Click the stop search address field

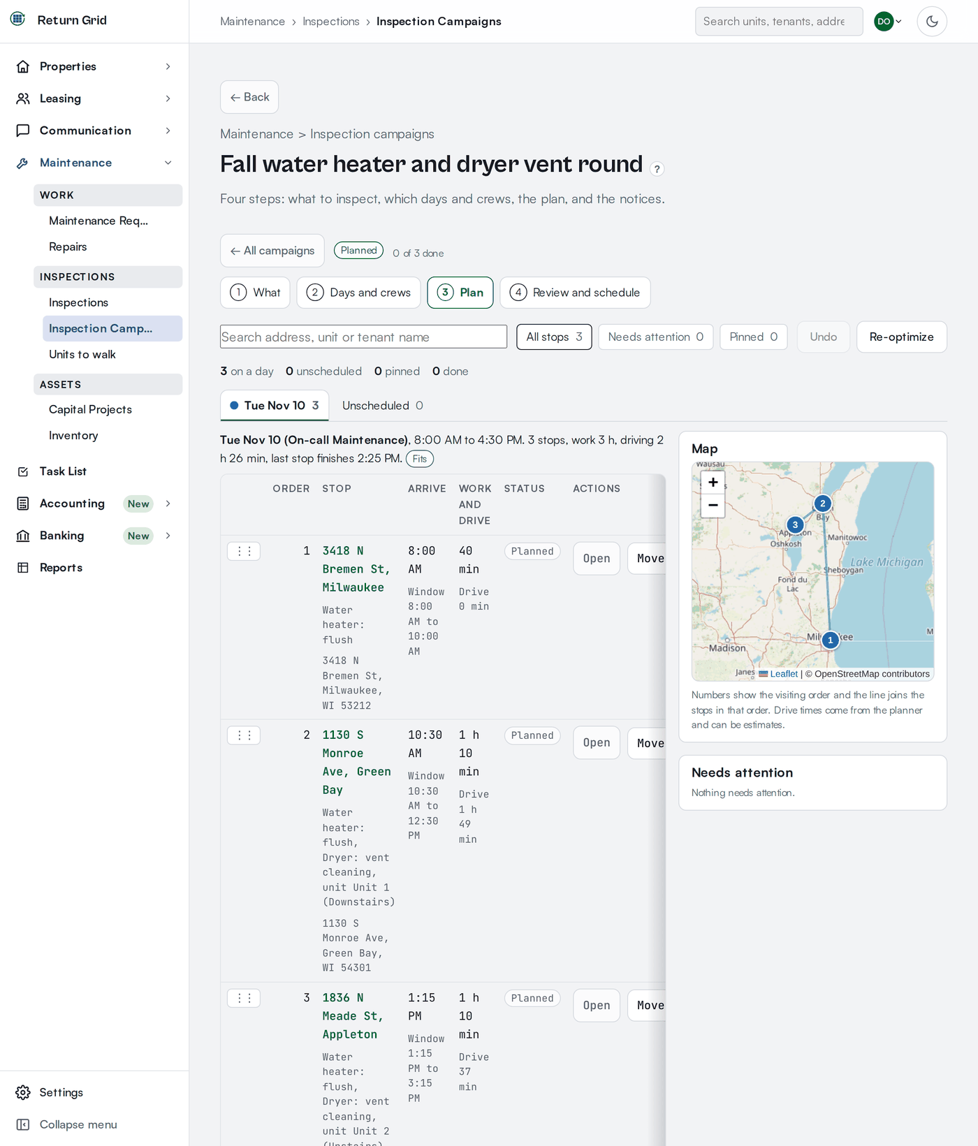[x=363, y=337]
